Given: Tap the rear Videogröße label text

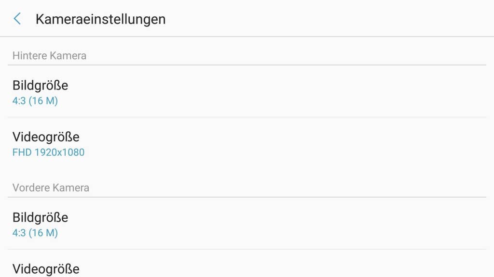Looking at the screenshot, I should pyautogui.click(x=46, y=137).
